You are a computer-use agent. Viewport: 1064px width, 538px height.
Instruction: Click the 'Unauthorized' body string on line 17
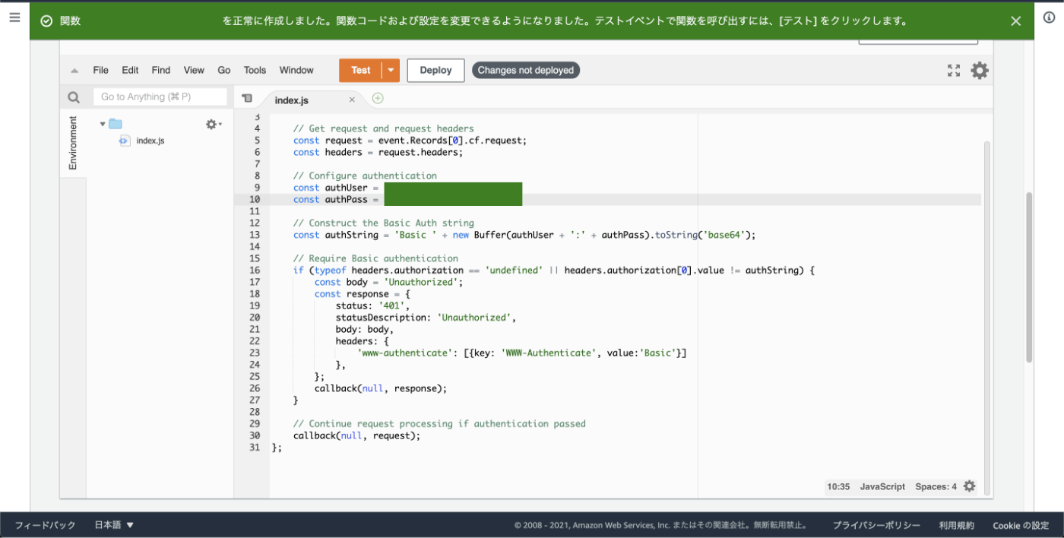(422, 282)
